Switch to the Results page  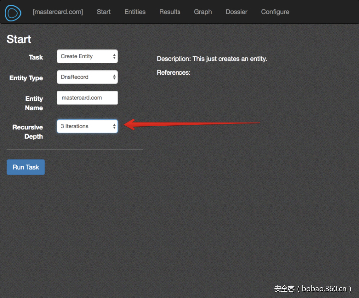(x=170, y=12)
